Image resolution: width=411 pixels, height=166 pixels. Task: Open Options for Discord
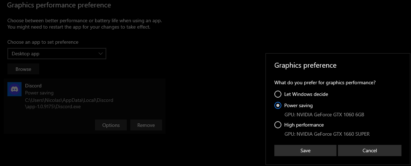click(x=111, y=125)
